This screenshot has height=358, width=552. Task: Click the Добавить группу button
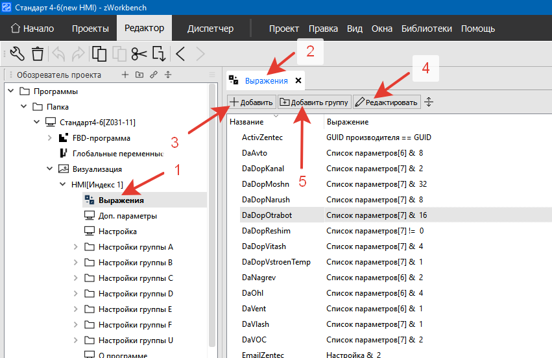click(x=314, y=102)
